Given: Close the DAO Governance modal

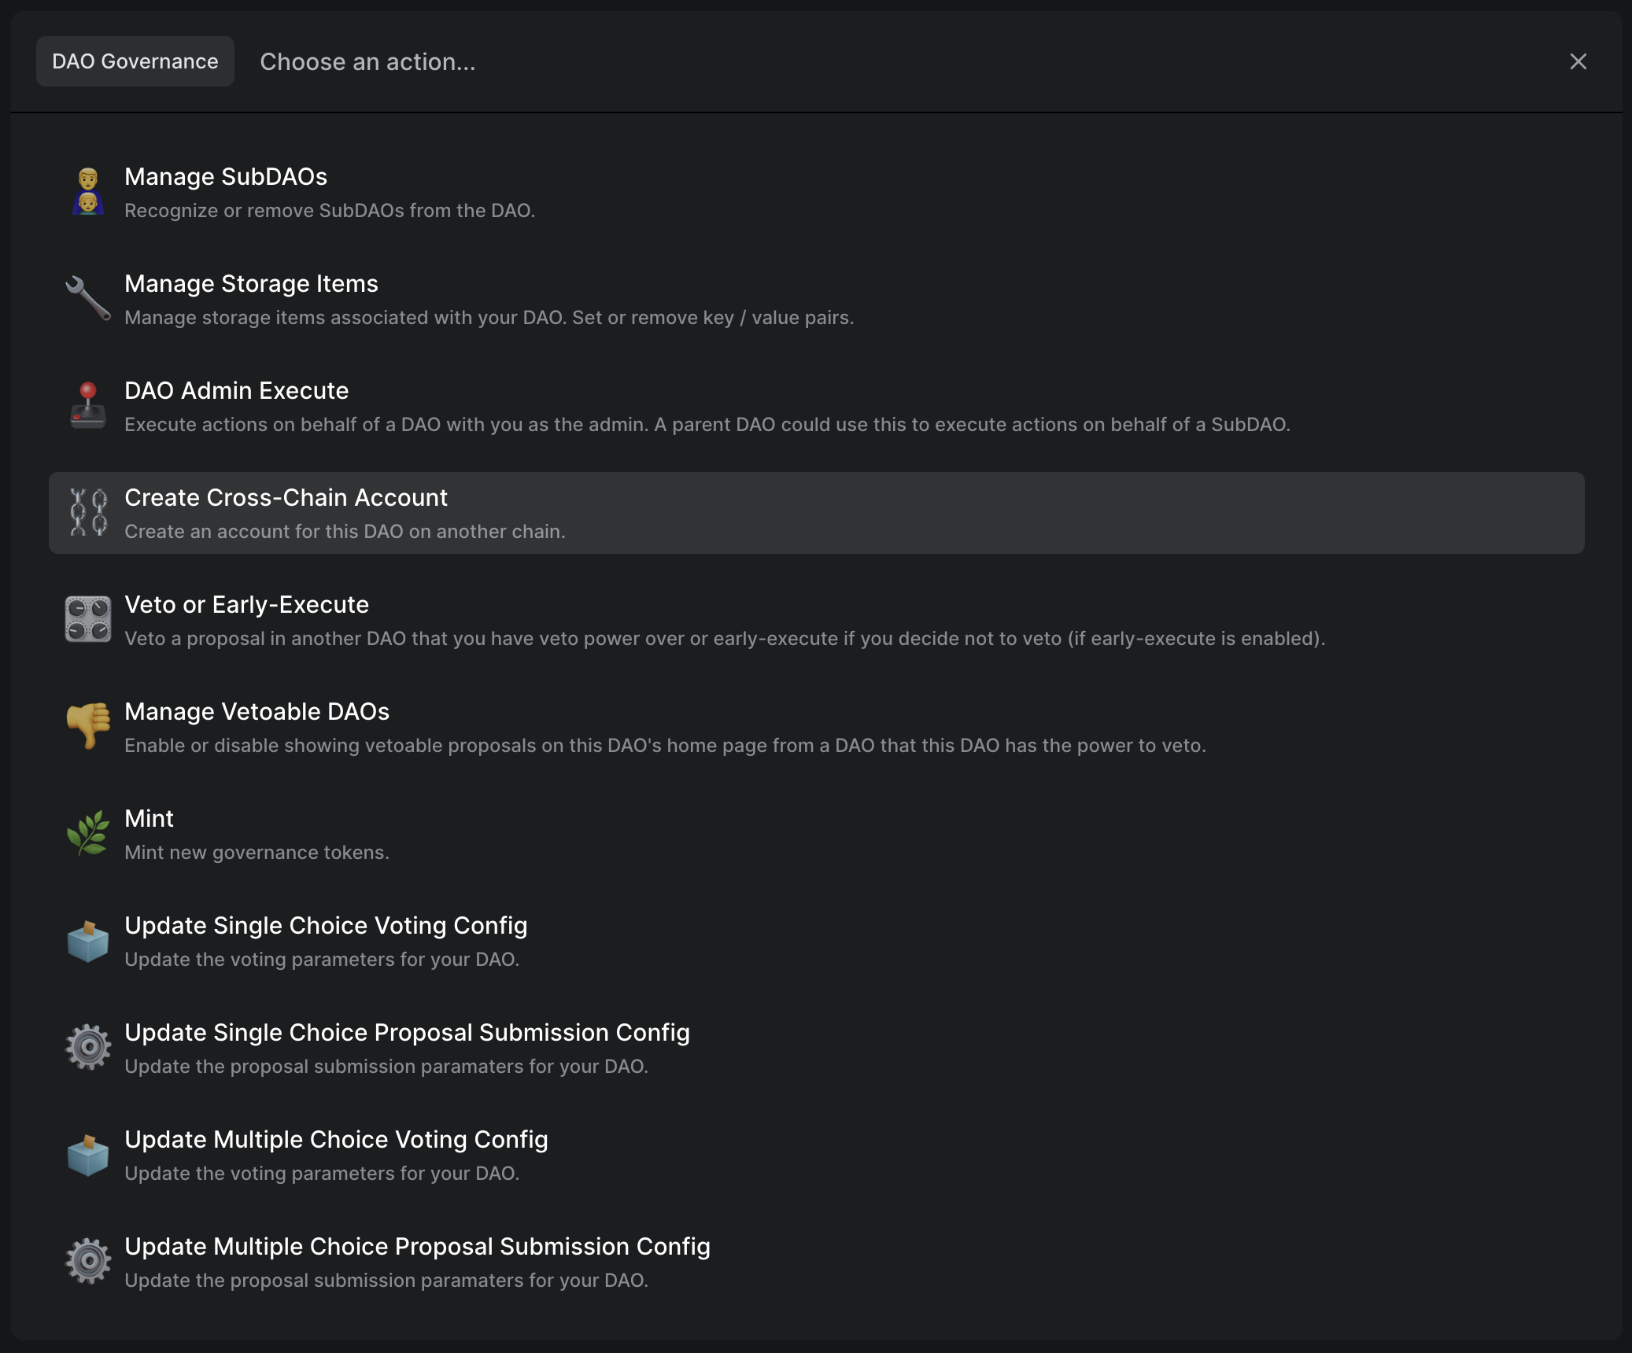Looking at the screenshot, I should pos(1578,61).
